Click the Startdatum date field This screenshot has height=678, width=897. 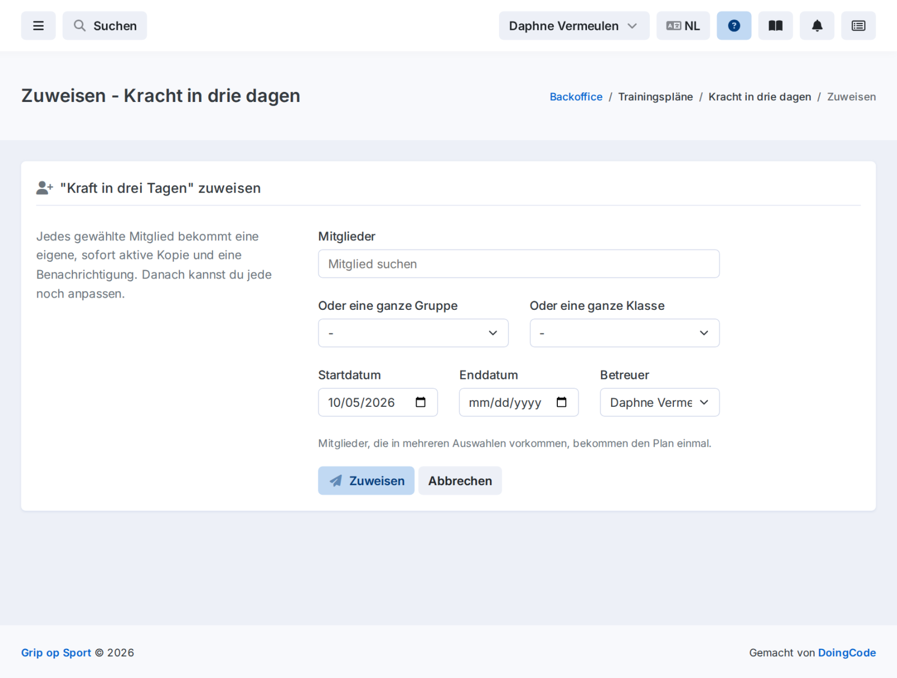point(378,403)
